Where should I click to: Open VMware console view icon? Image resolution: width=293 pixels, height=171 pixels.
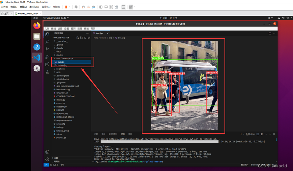coord(124,7)
